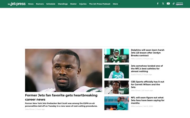Read 'Former Jets fan favorite gets heartbreaking career news'
This screenshot has height=118, width=190.
pyautogui.click(x=61, y=97)
